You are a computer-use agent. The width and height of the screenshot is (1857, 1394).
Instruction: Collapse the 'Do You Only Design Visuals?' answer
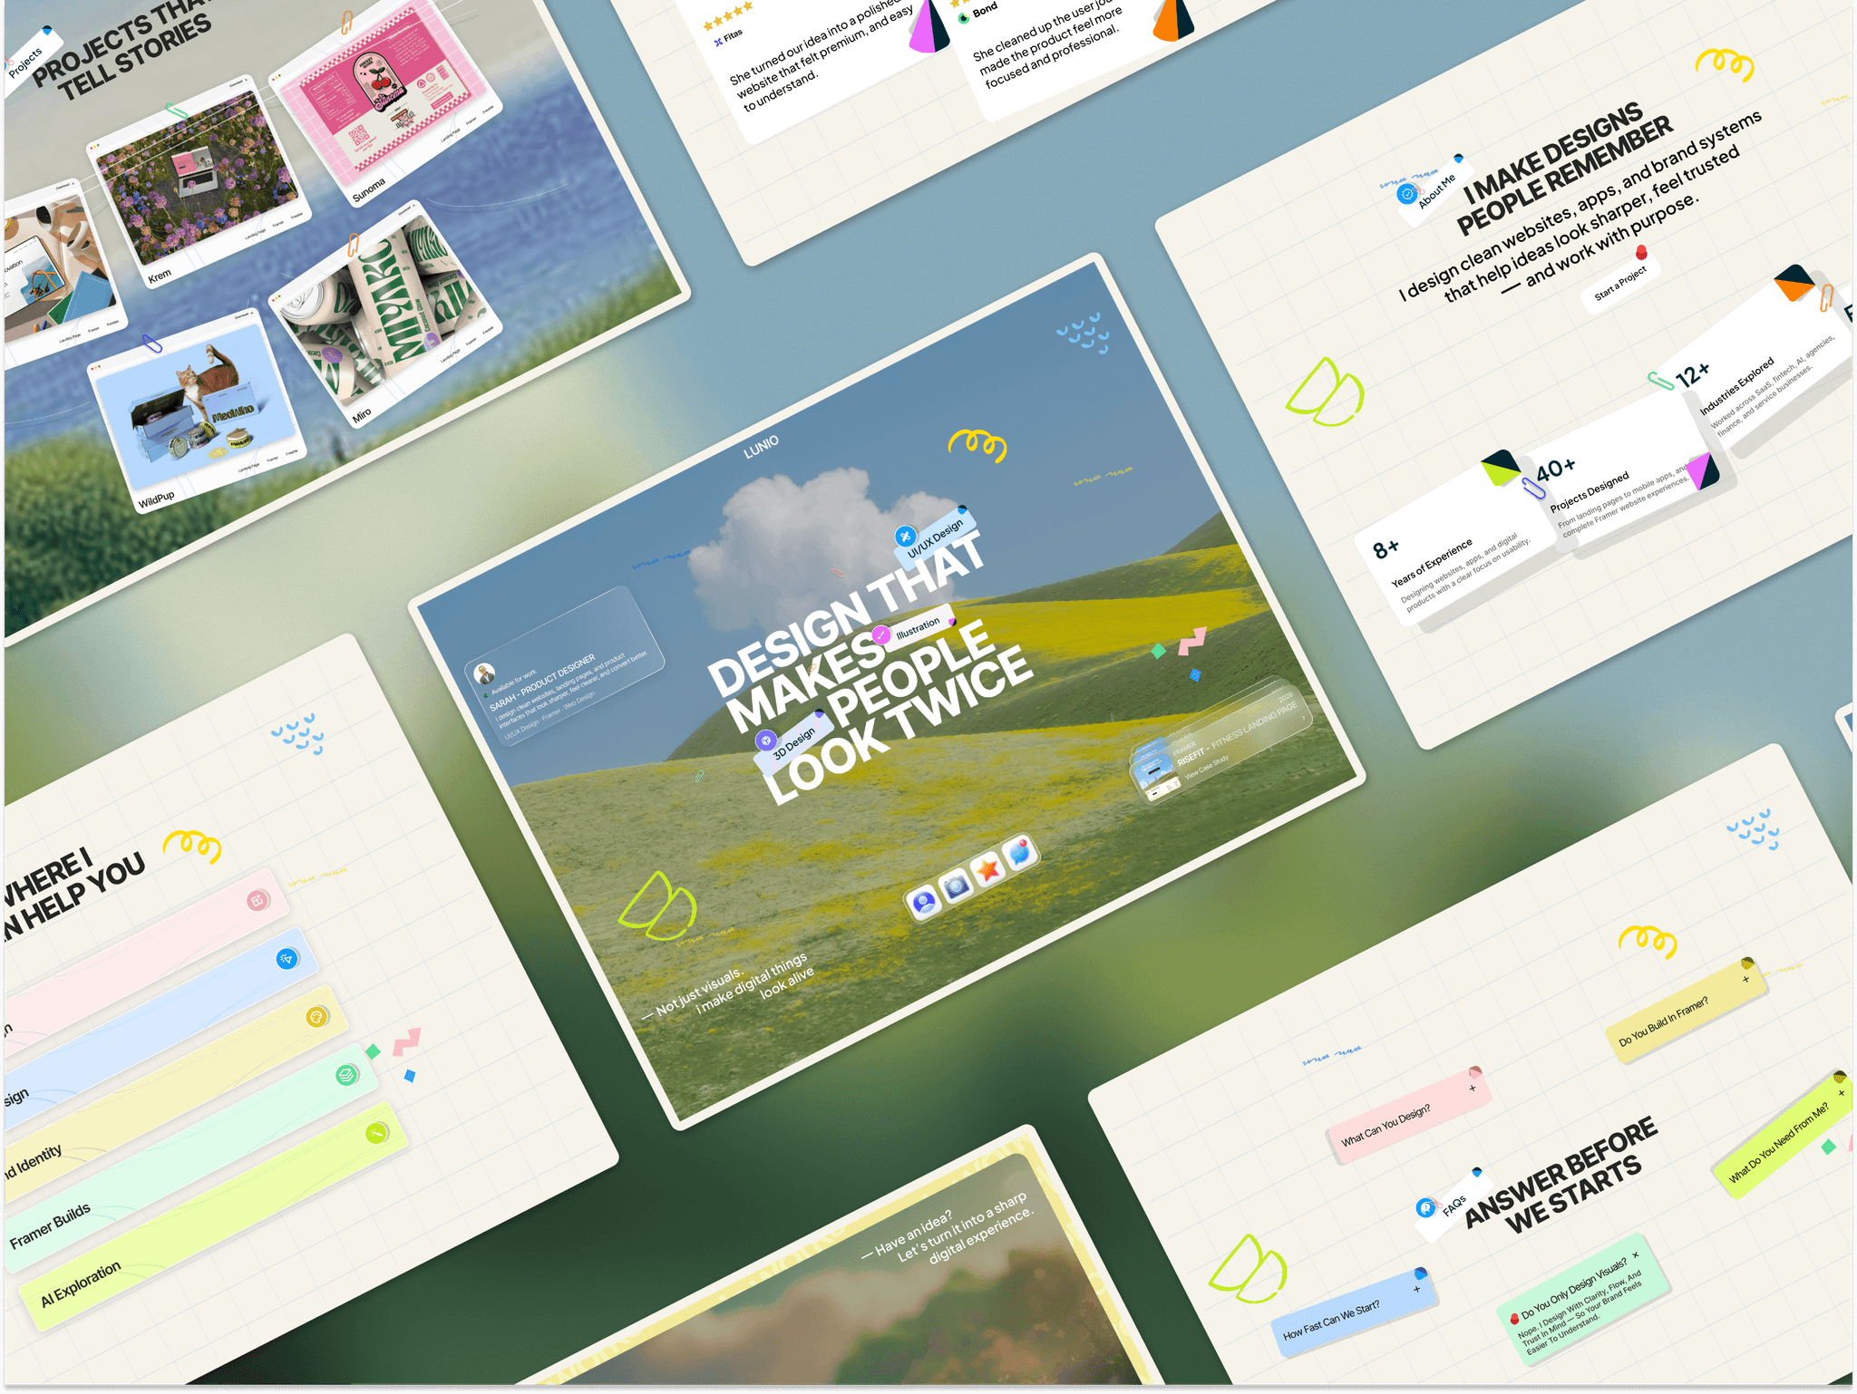pyautogui.click(x=1635, y=1256)
